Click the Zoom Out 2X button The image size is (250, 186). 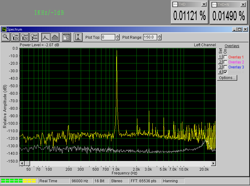pos(25,37)
